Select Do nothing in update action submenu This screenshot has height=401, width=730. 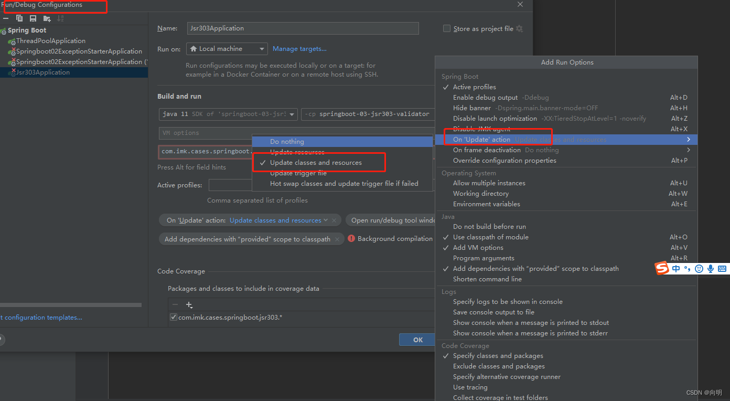pyautogui.click(x=343, y=142)
